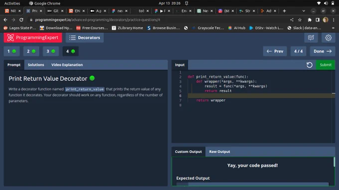Open the globe-icon bookmark
The width and height of the screenshot is (339, 190).
click(186, 28)
